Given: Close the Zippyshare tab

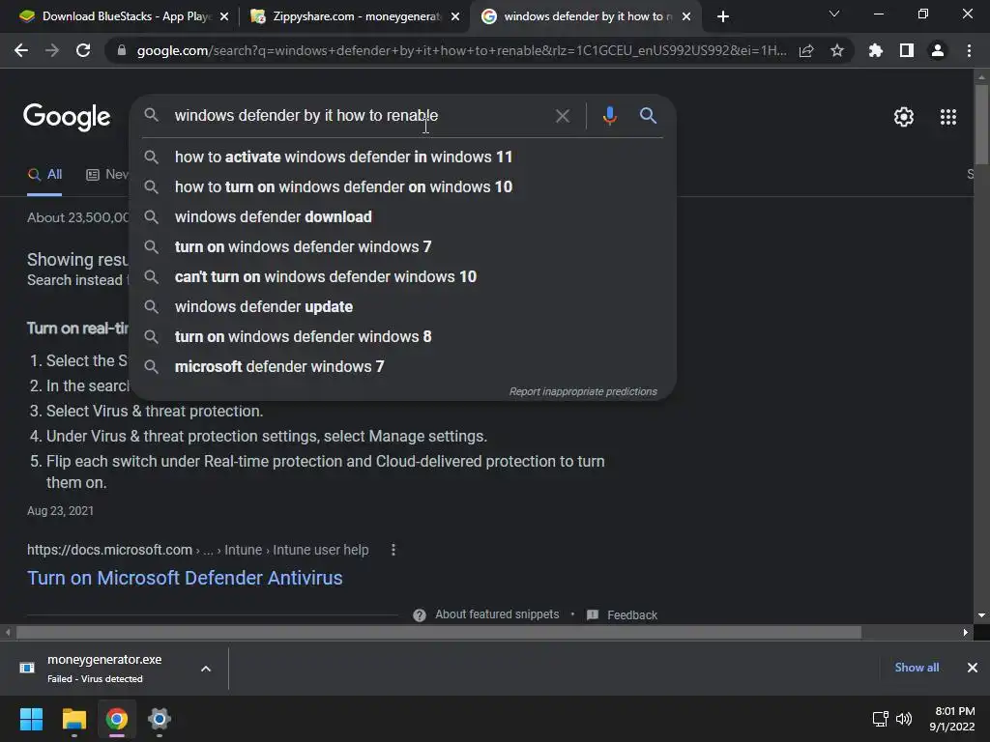Looking at the screenshot, I should 455,16.
